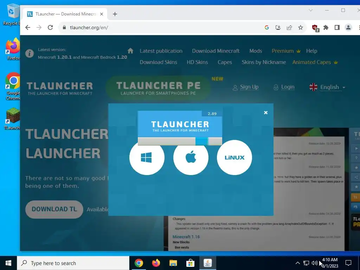Go to Capes page
The height and width of the screenshot is (270, 360).
tap(225, 62)
